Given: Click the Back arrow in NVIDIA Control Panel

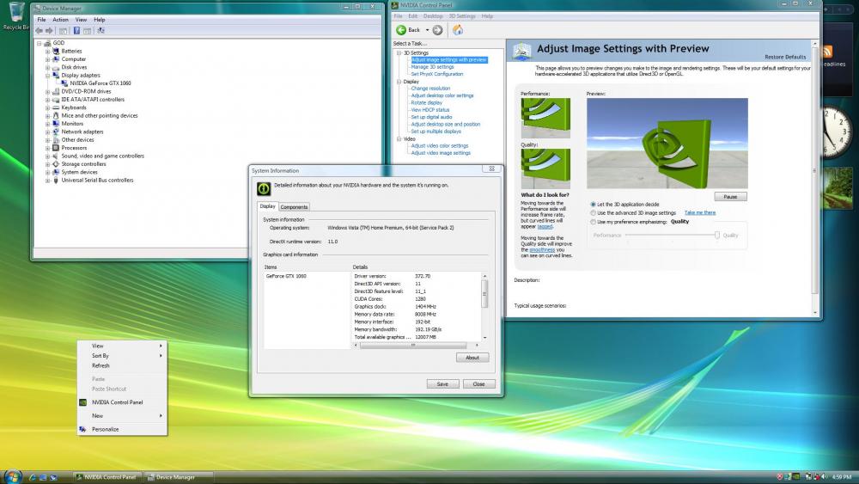Looking at the screenshot, I should (x=401, y=30).
